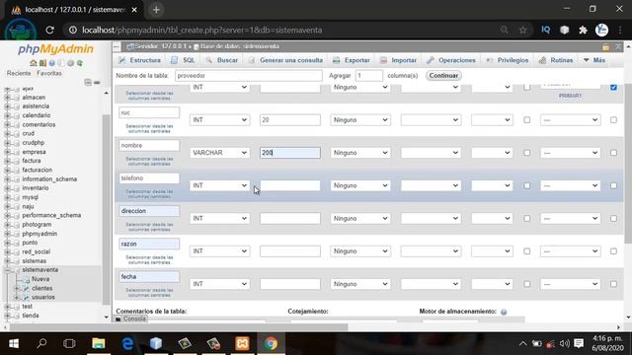Viewport: 632px width, 355px height.
Task: Click the direccion column name field
Action: pyautogui.click(x=149, y=211)
